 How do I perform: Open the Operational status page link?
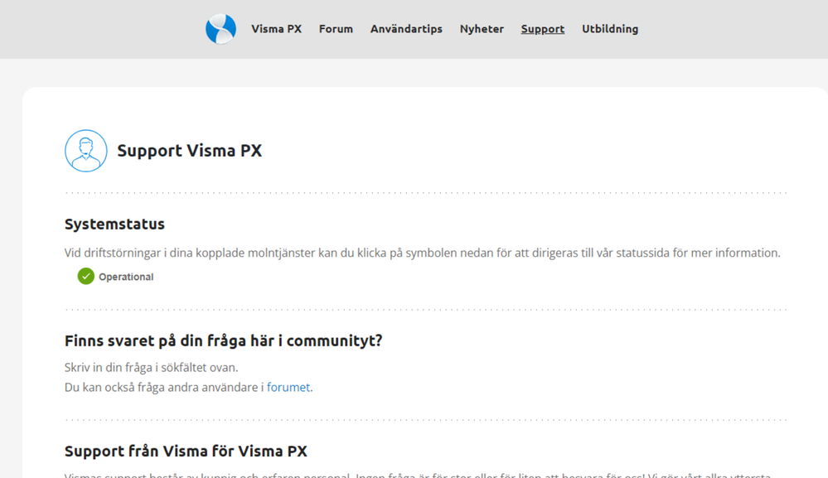tap(126, 277)
